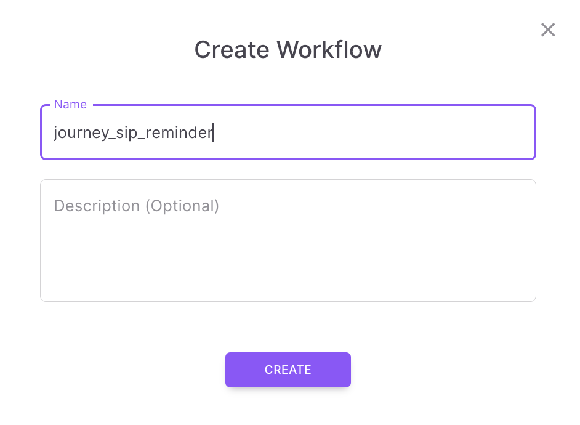Screen dimensions: 580x425
Task: Click the CREATE label text on the button
Action: tap(288, 370)
